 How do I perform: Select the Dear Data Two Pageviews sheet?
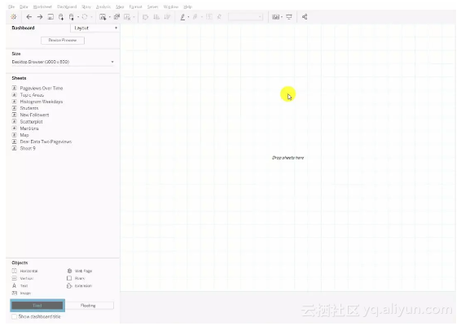point(42,141)
